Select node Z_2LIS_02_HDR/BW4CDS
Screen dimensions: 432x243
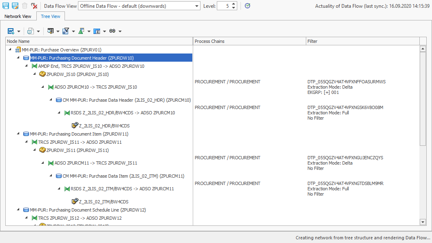pos(104,125)
